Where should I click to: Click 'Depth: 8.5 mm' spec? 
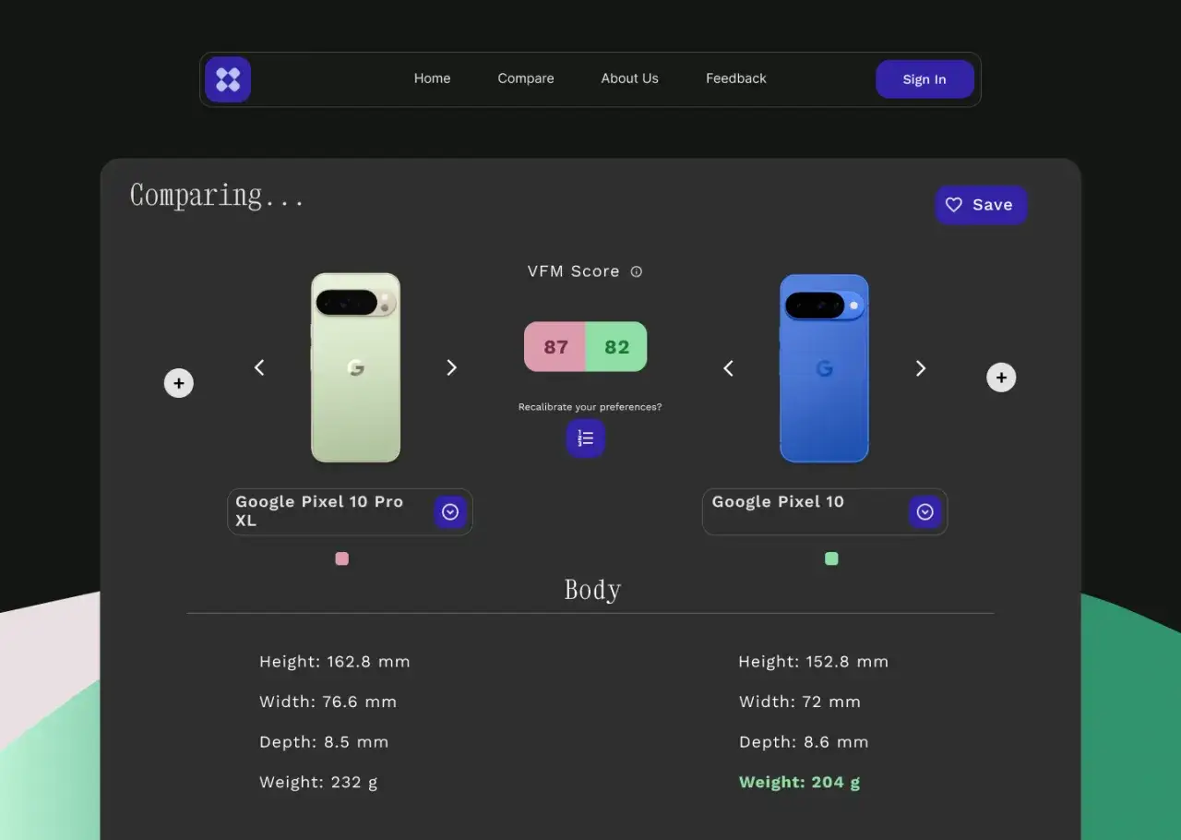(324, 742)
